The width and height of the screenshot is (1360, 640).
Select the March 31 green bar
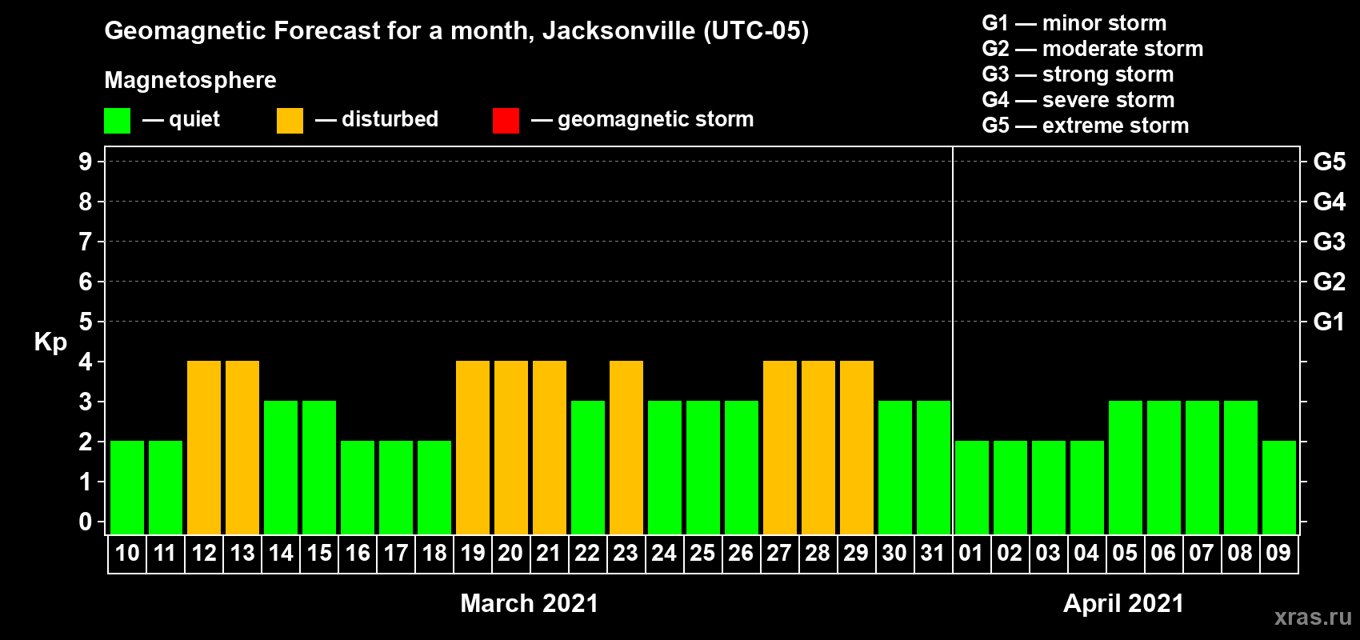(x=934, y=467)
